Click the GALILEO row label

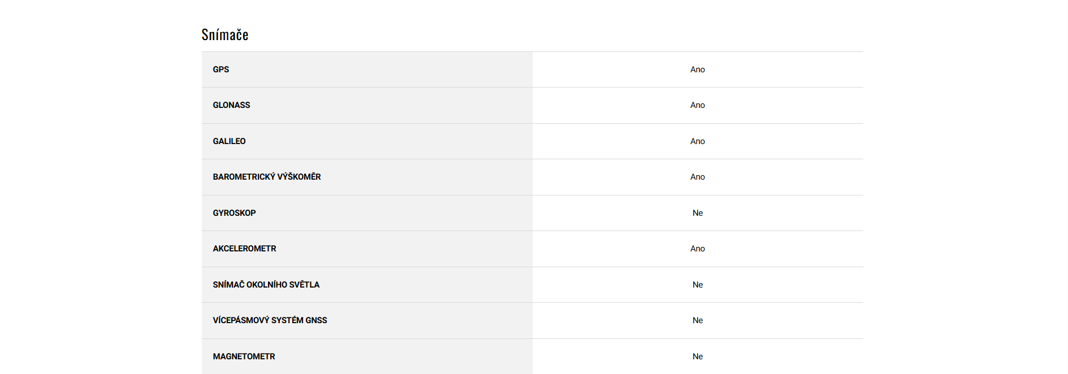229,141
